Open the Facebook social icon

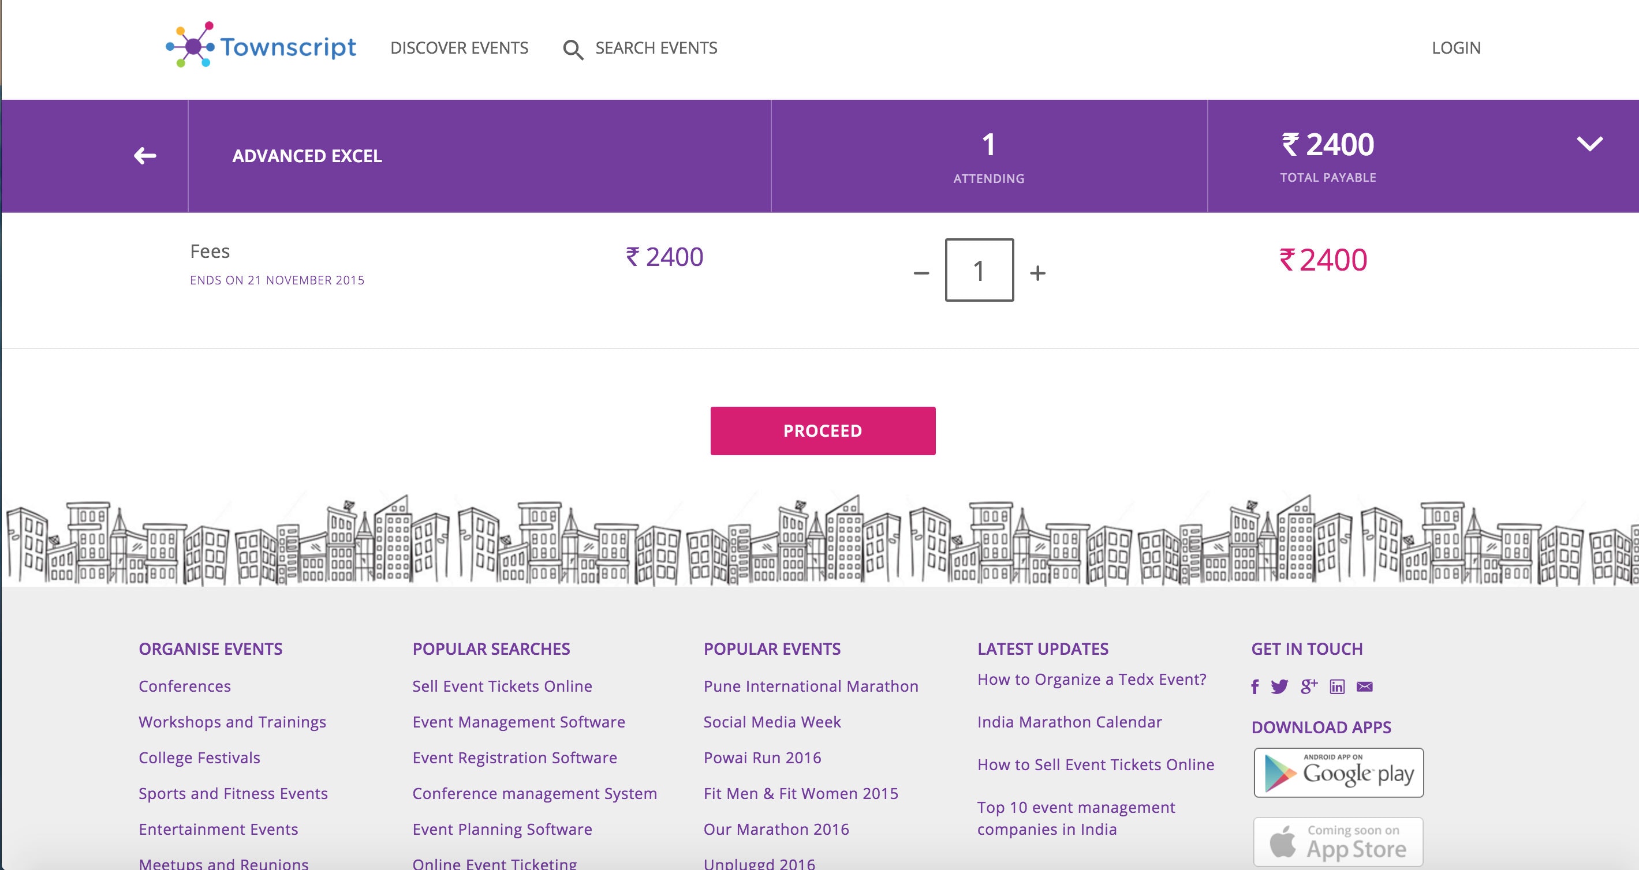point(1255,687)
